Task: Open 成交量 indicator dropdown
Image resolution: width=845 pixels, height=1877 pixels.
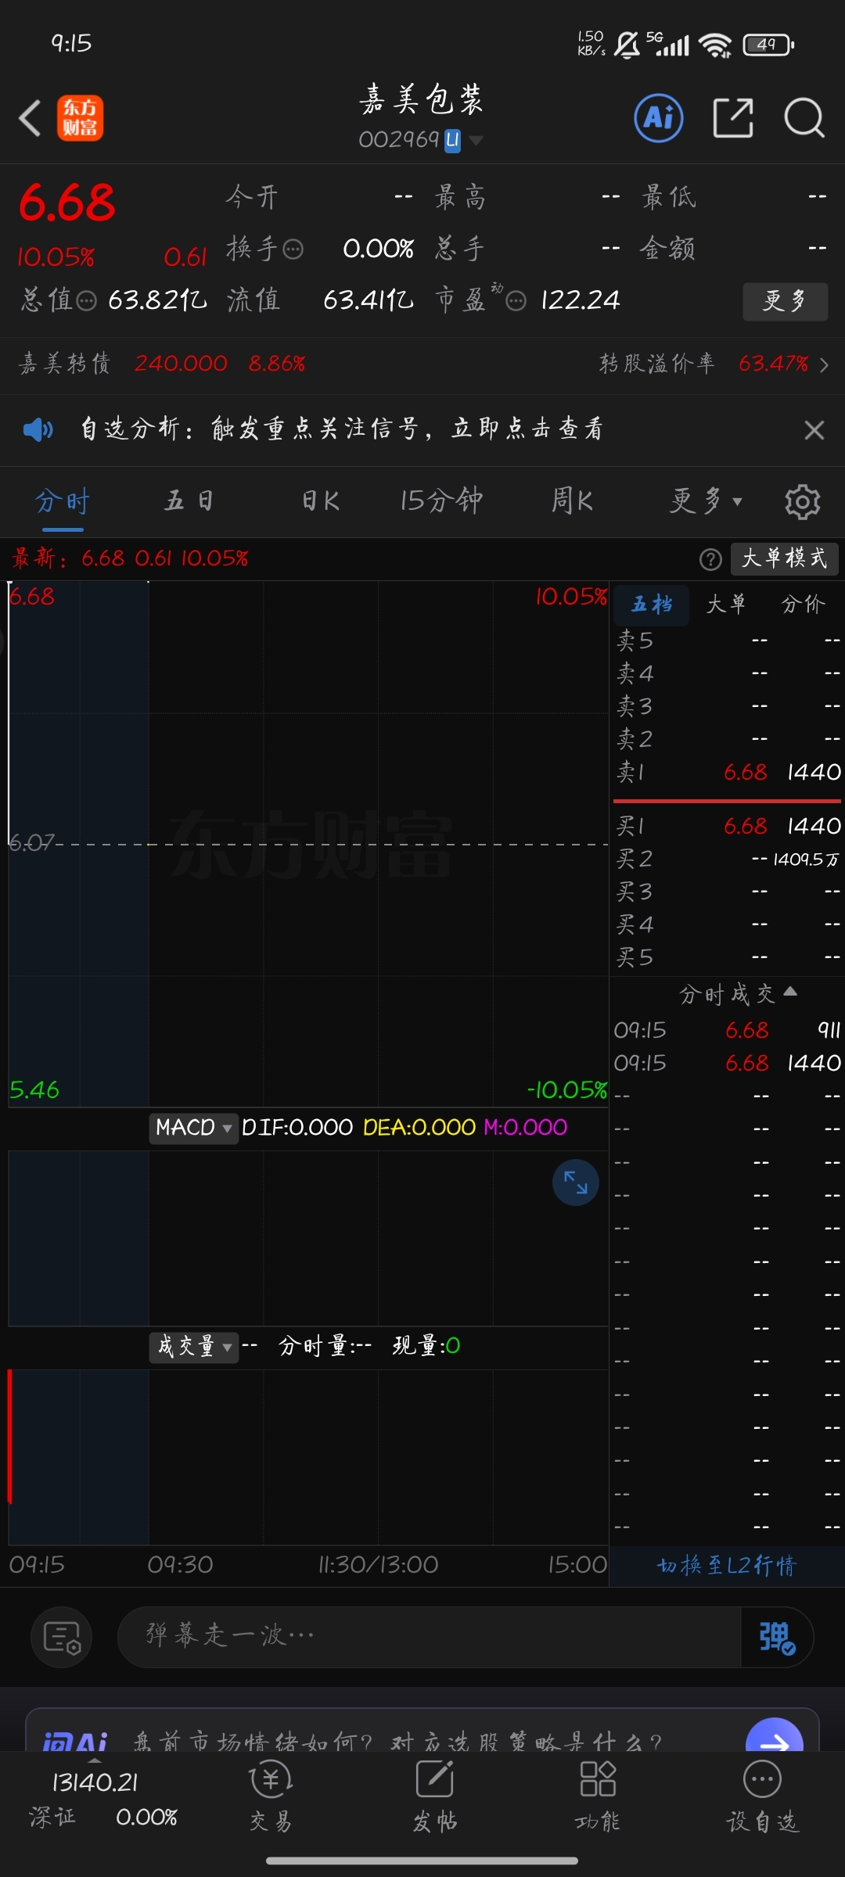Action: [x=193, y=1347]
